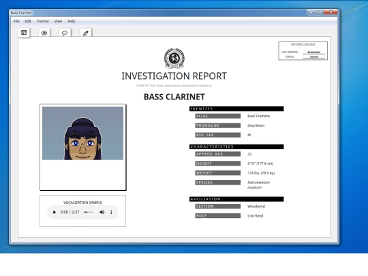Open the instrument icon tab
The height and width of the screenshot is (276, 368).
tap(86, 33)
